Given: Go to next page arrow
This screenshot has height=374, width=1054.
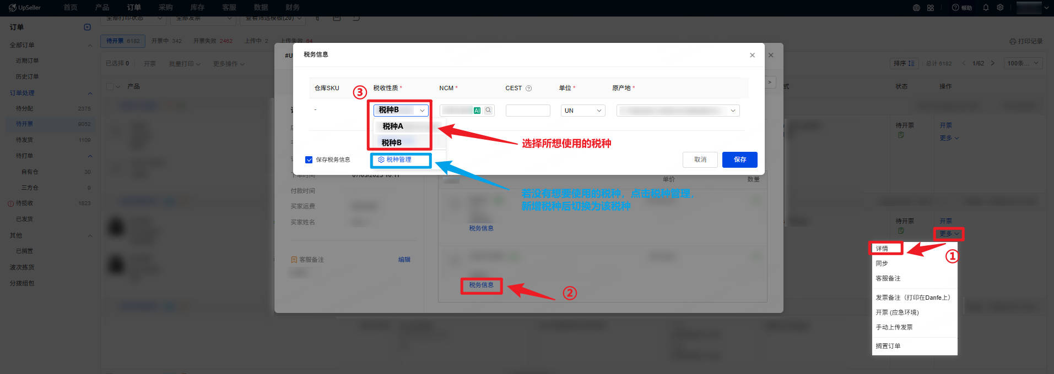Looking at the screenshot, I should 993,63.
